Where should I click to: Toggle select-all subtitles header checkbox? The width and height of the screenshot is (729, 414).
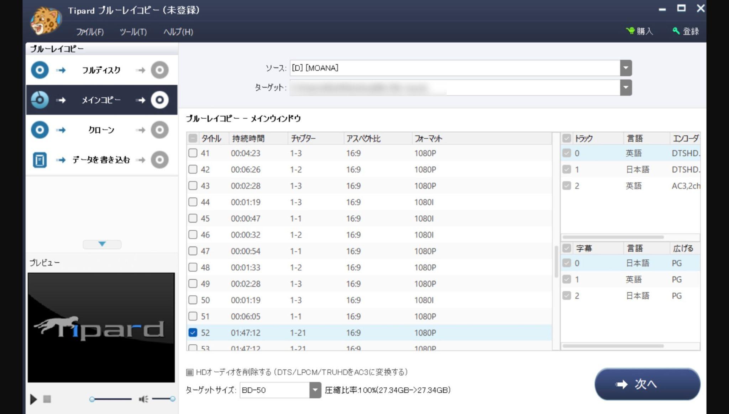tap(567, 248)
